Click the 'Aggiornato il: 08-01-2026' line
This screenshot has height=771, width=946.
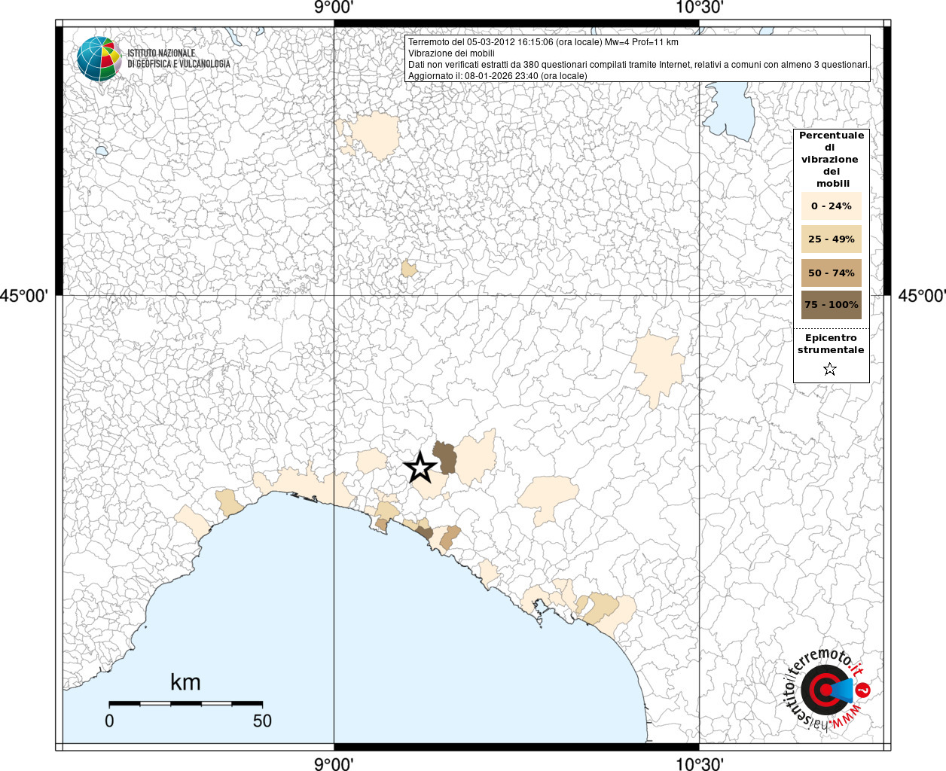497,76
